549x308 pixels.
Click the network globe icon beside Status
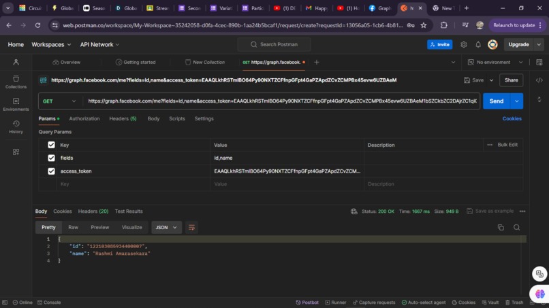click(354, 211)
